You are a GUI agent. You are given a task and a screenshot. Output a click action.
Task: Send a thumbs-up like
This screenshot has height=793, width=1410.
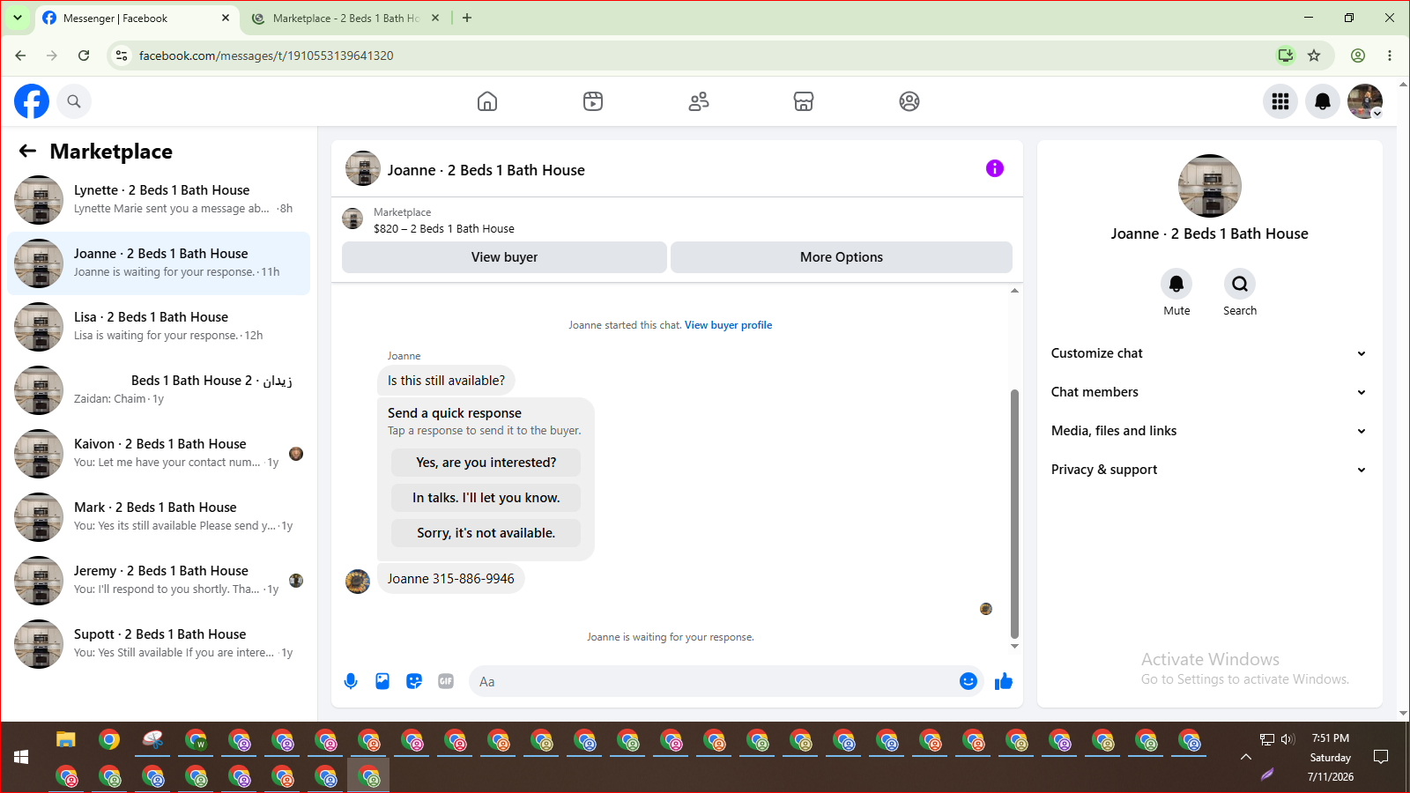point(1004,681)
